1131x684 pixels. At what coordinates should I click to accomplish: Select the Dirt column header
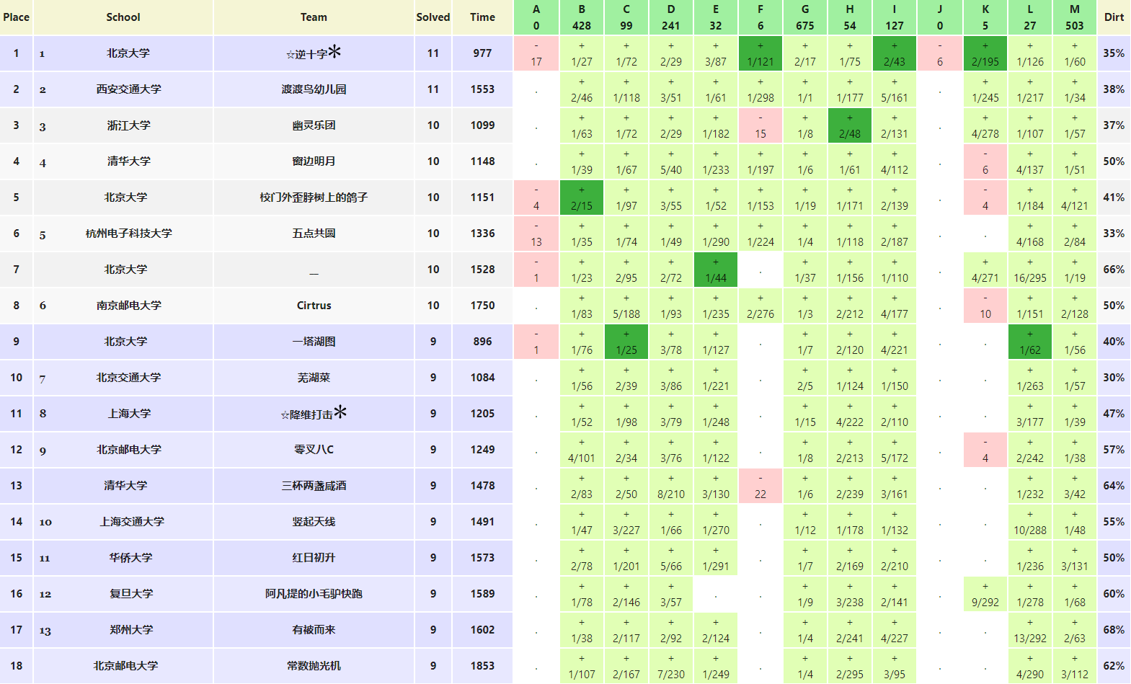pos(1114,17)
